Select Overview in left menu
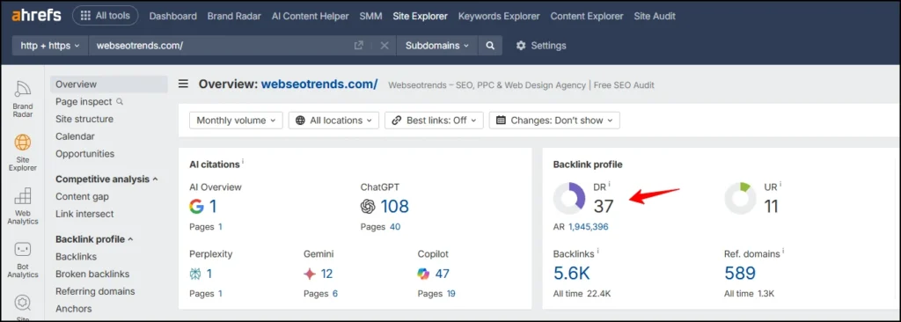This screenshot has height=322, width=901. [108, 84]
